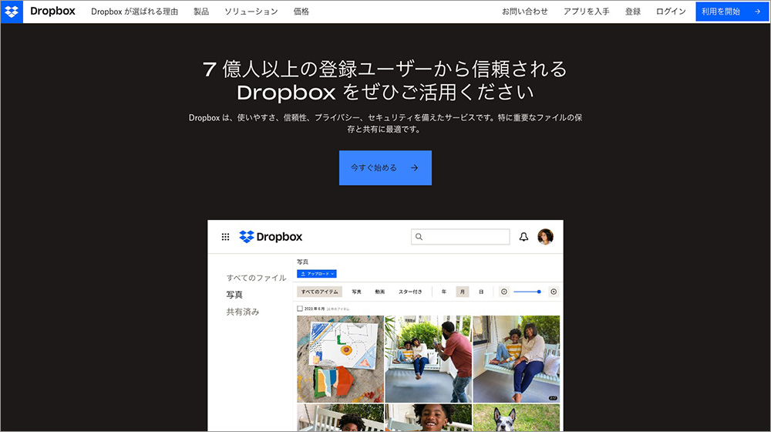Switch to 日 view

coord(481,292)
